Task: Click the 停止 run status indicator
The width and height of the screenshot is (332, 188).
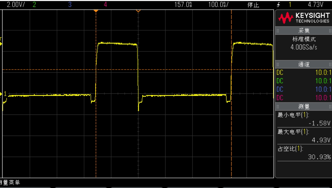Action: [x=253, y=5]
